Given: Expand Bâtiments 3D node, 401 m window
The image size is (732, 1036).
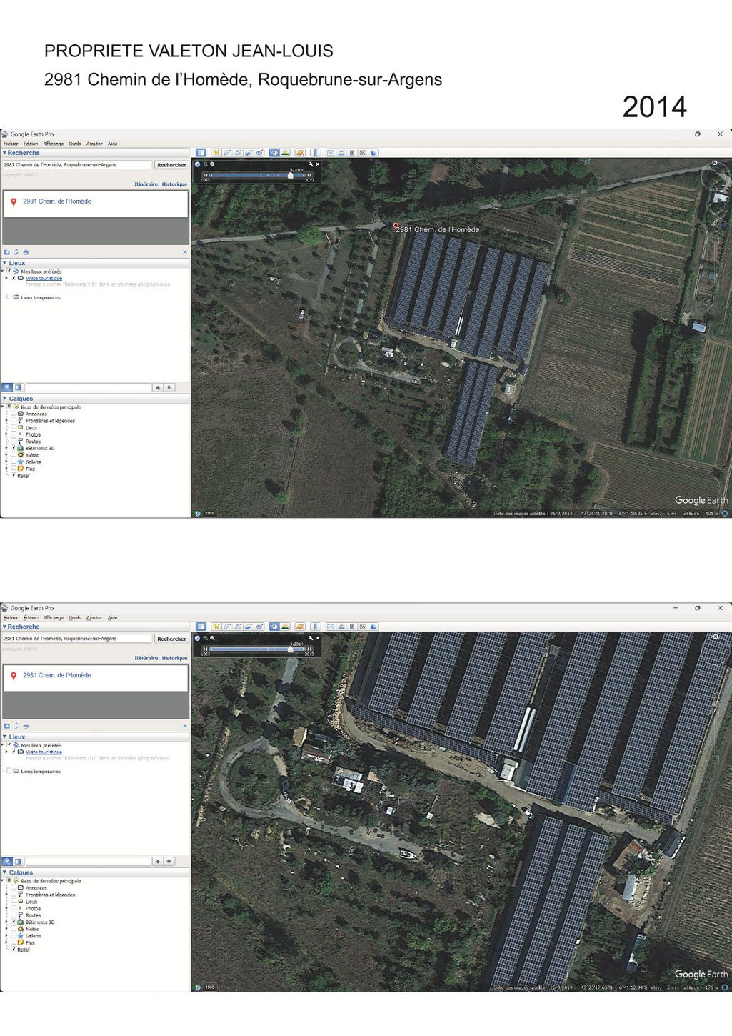Looking at the screenshot, I should [6, 448].
